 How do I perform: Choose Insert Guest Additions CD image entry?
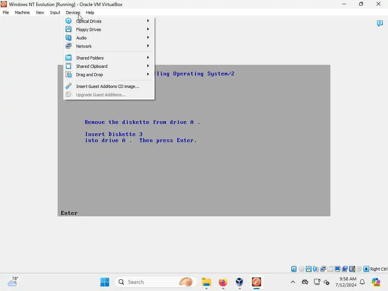click(x=109, y=86)
